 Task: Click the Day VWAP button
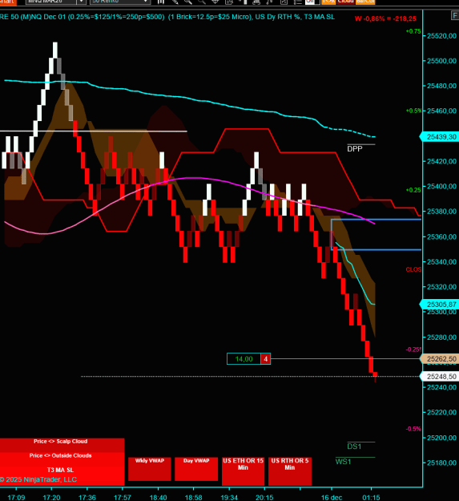(196, 469)
